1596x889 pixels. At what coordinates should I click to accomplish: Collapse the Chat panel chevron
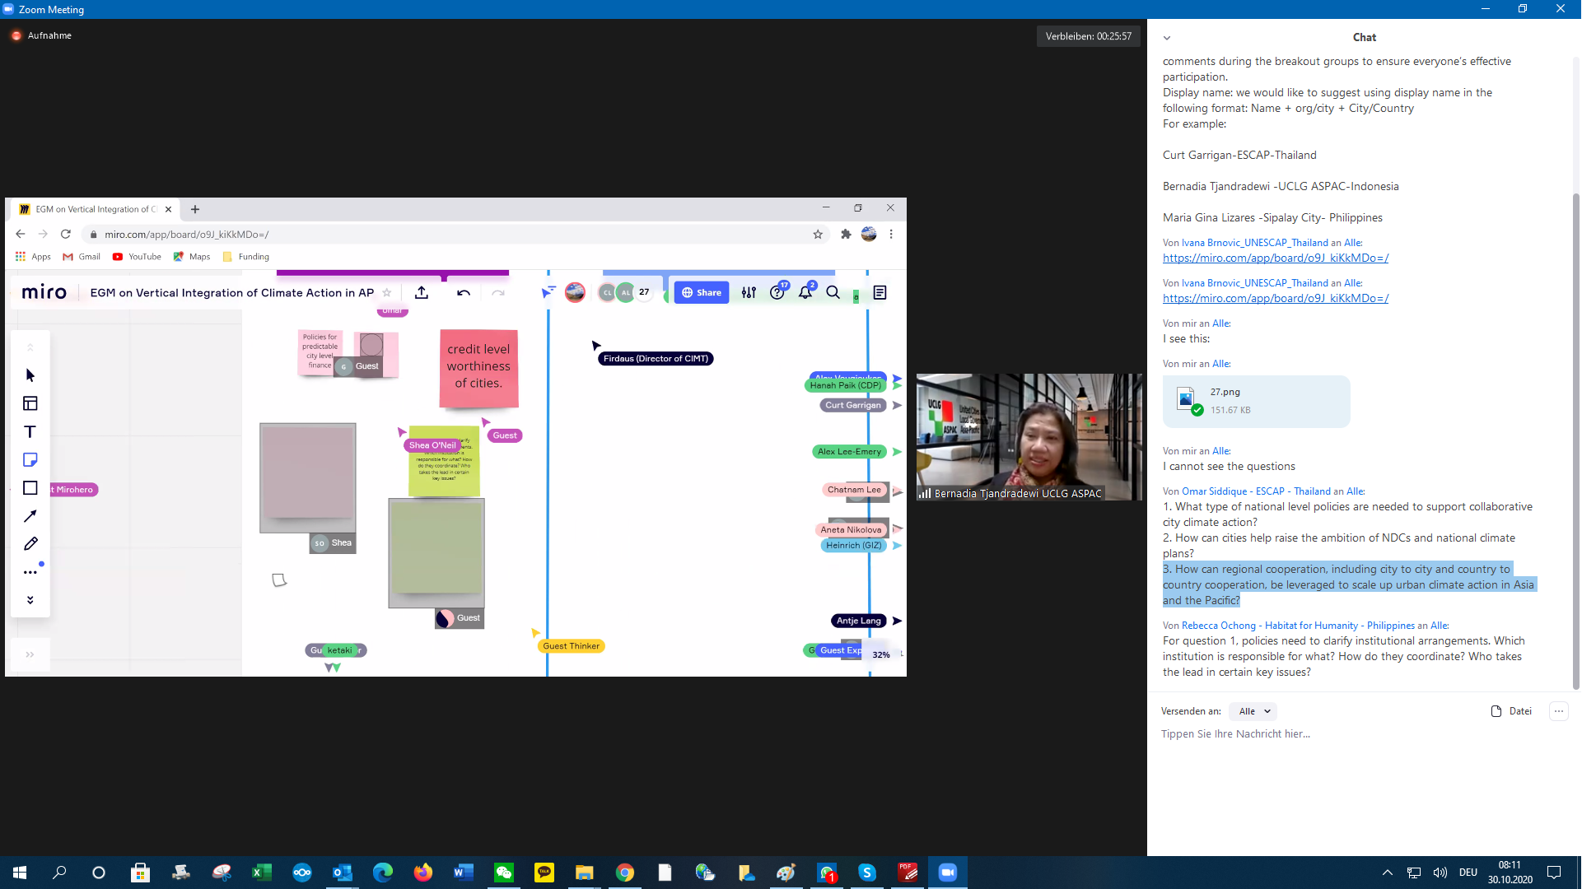tap(1167, 38)
